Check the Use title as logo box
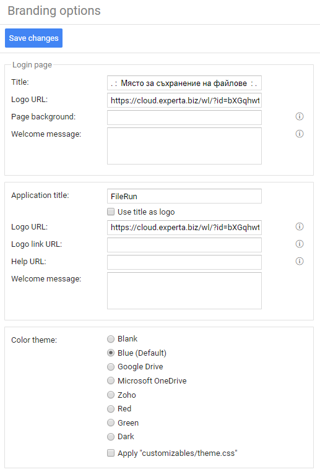320x472 pixels. click(x=111, y=212)
